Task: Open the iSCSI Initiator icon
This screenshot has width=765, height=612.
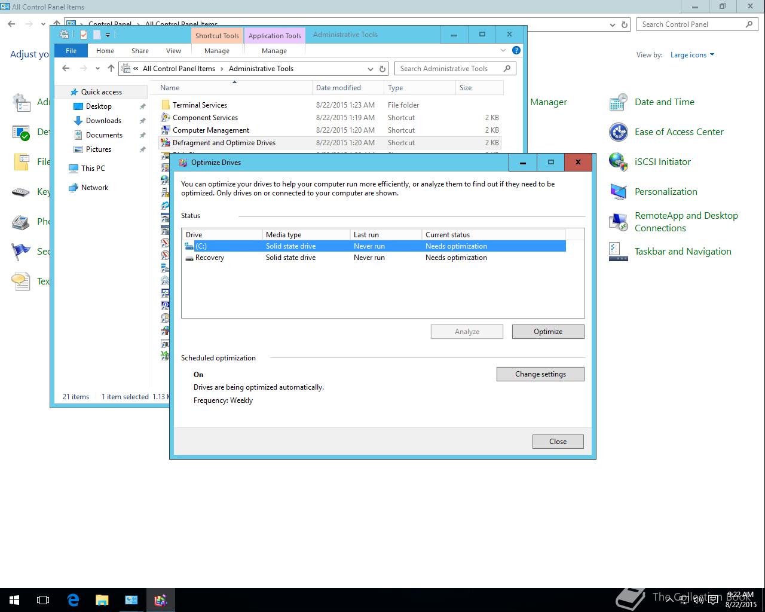Action: point(618,162)
